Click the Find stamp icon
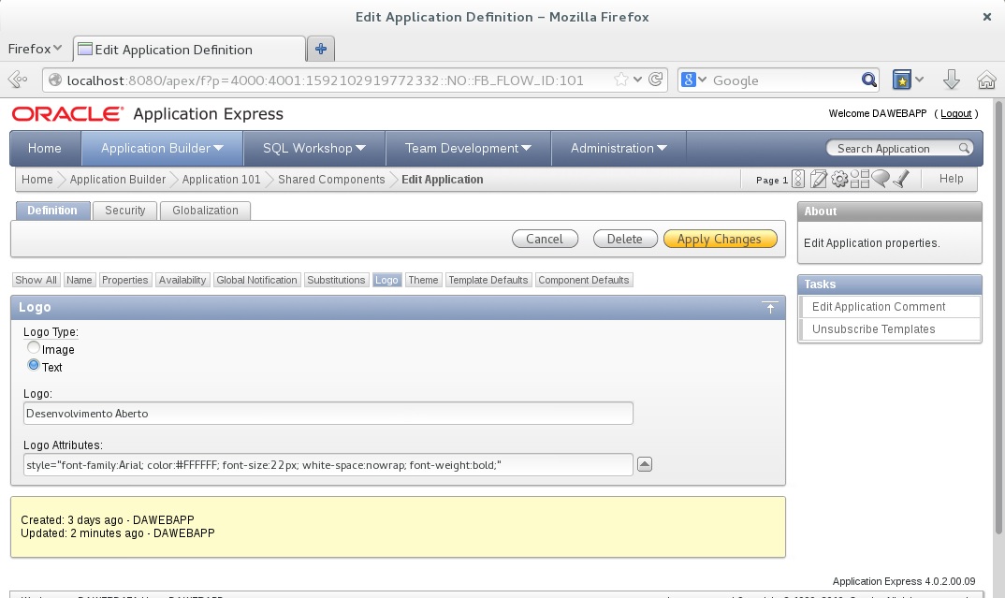This screenshot has width=1005, height=598. click(900, 180)
